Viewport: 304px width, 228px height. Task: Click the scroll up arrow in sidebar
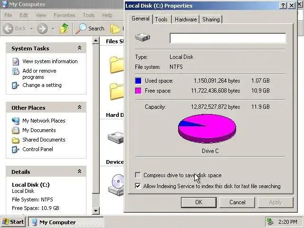click(x=96, y=41)
